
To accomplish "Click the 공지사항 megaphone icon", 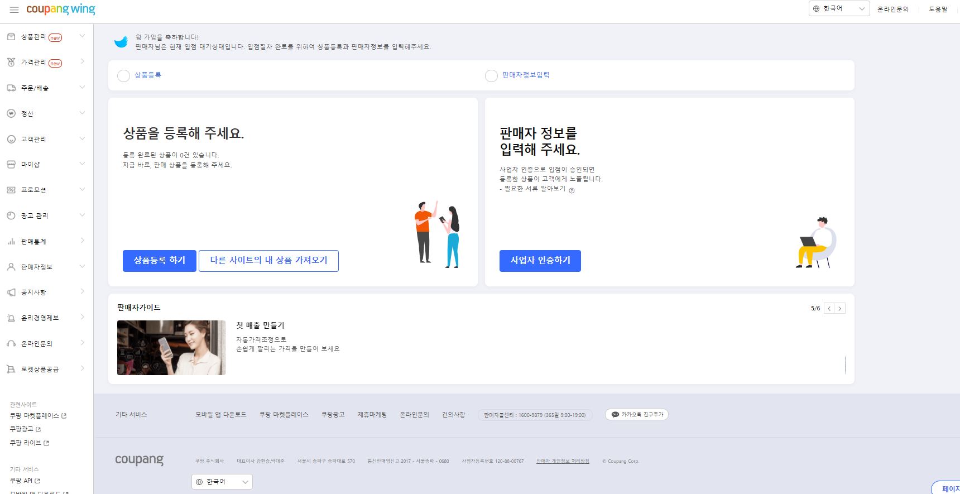I will click(x=11, y=292).
